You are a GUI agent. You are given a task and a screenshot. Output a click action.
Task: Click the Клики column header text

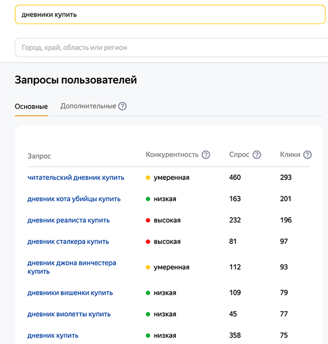290,155
